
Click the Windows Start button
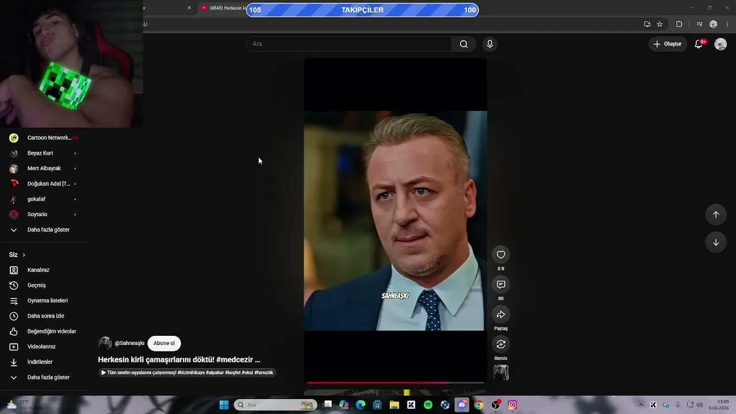(x=224, y=405)
